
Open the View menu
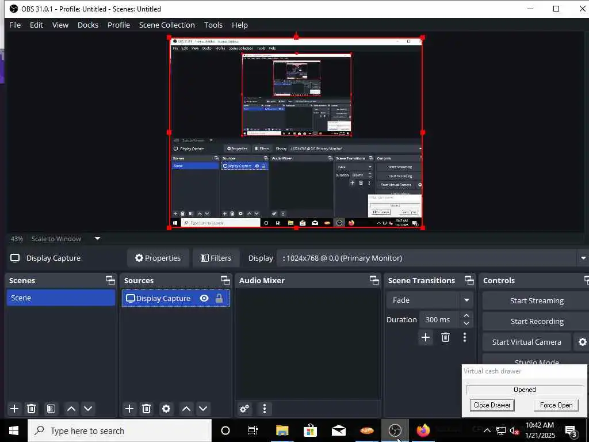pyautogui.click(x=60, y=25)
